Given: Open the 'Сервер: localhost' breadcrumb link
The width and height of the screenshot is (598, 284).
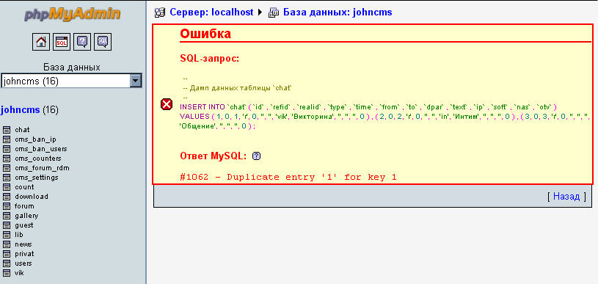Looking at the screenshot, I should click(211, 12).
